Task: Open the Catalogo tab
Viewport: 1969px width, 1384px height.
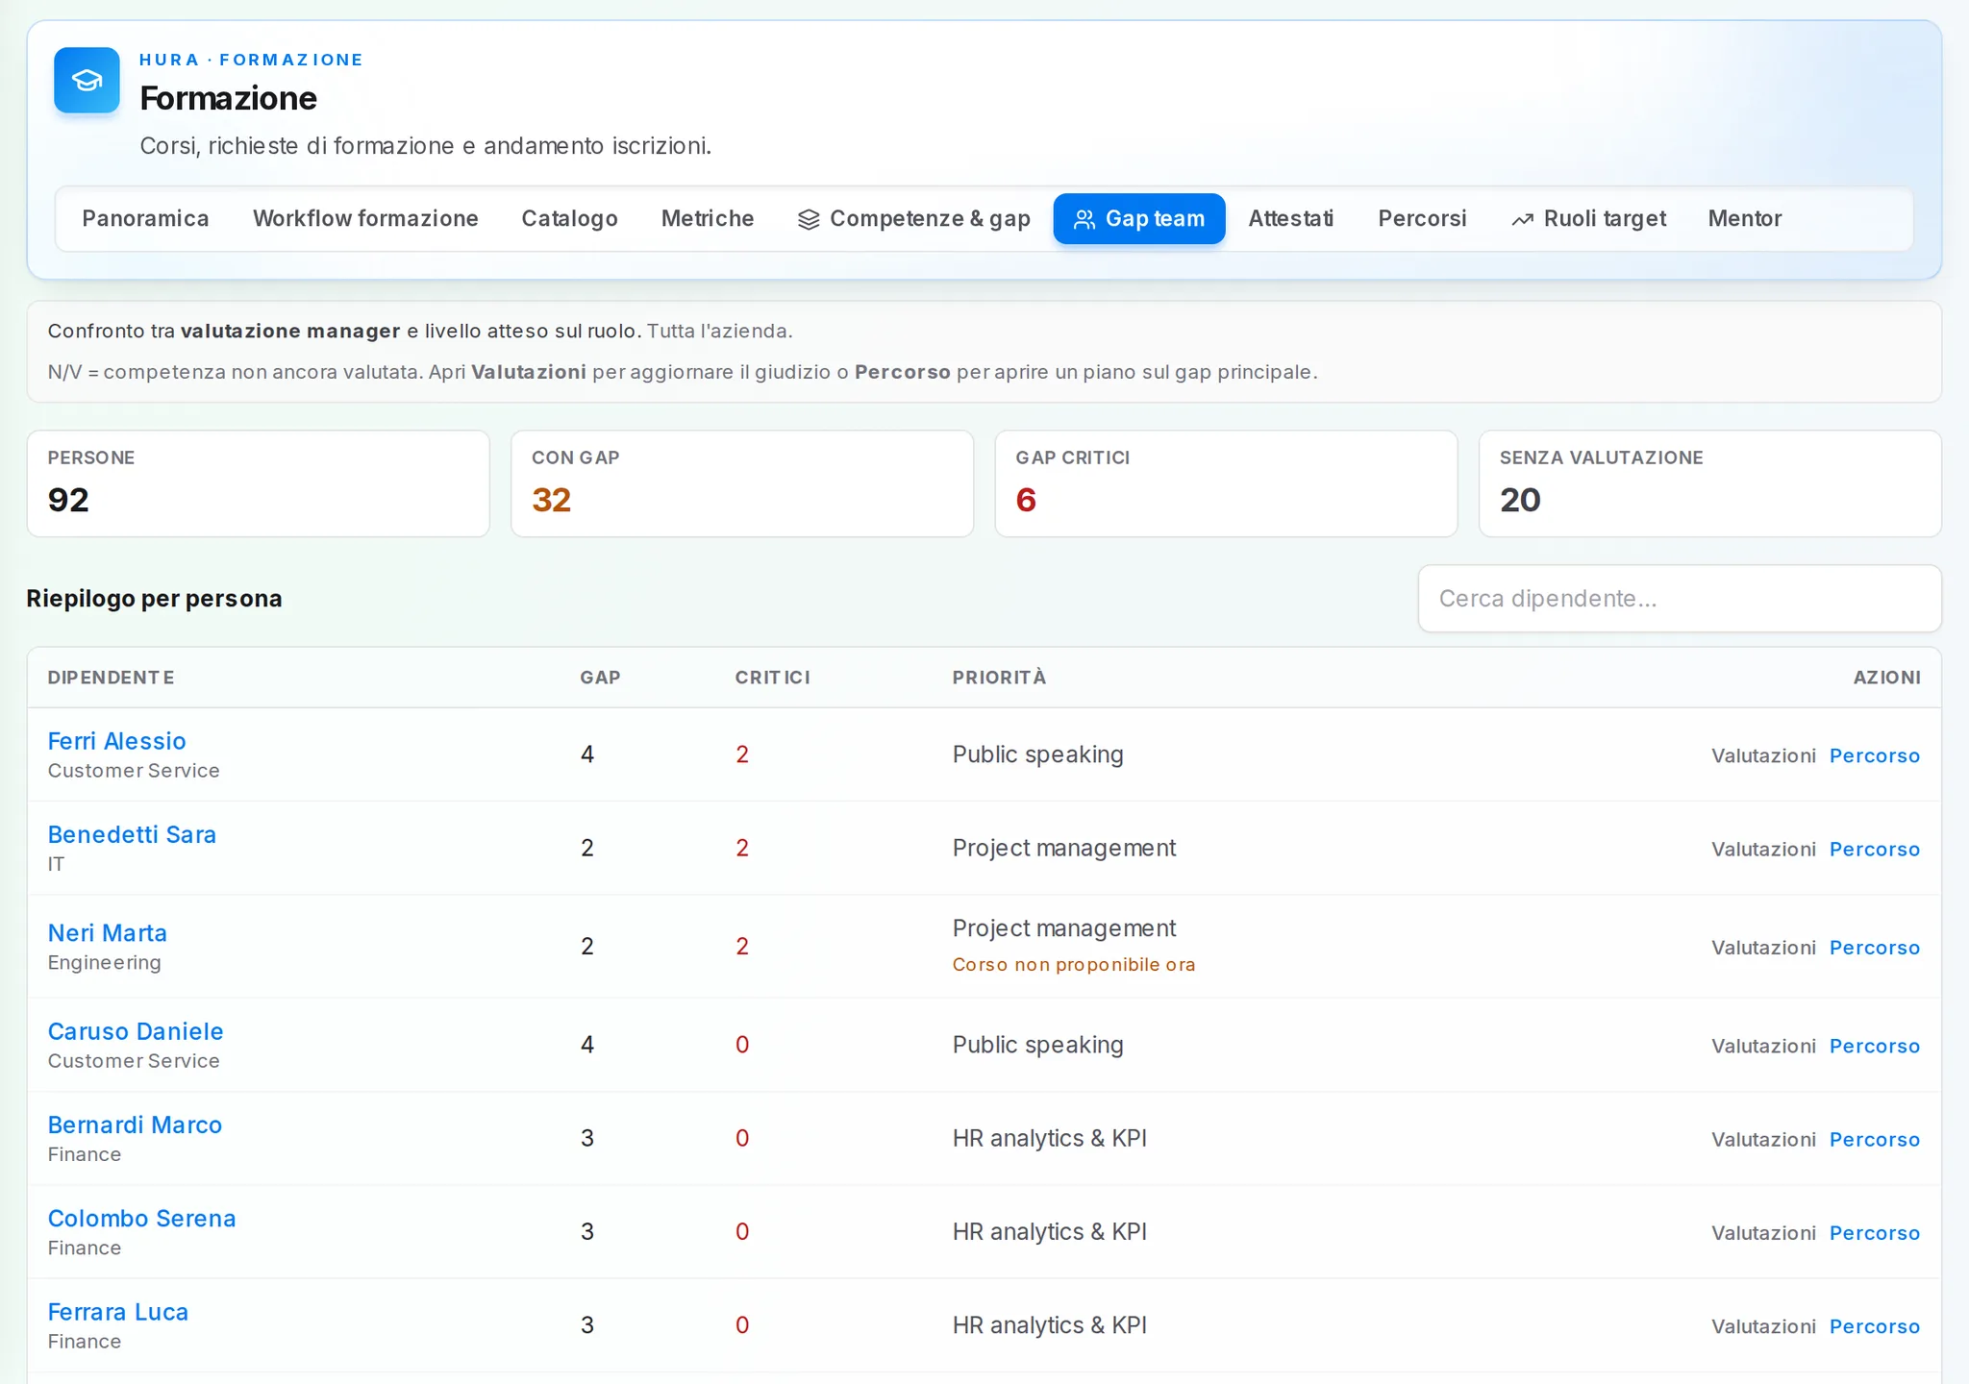Action: 569,219
